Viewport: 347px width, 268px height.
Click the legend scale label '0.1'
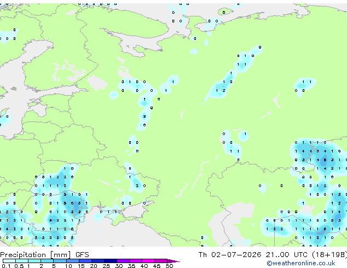coord(6,266)
